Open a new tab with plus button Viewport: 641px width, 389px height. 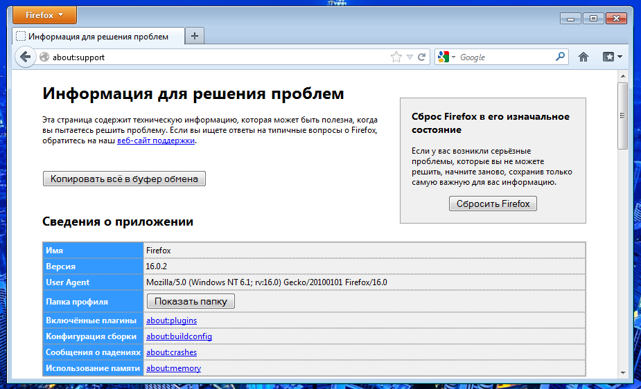coord(195,36)
